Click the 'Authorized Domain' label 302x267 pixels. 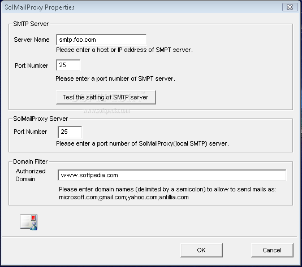pyautogui.click(x=31, y=175)
